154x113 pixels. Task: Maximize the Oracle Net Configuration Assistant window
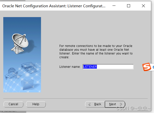click(129, 6)
